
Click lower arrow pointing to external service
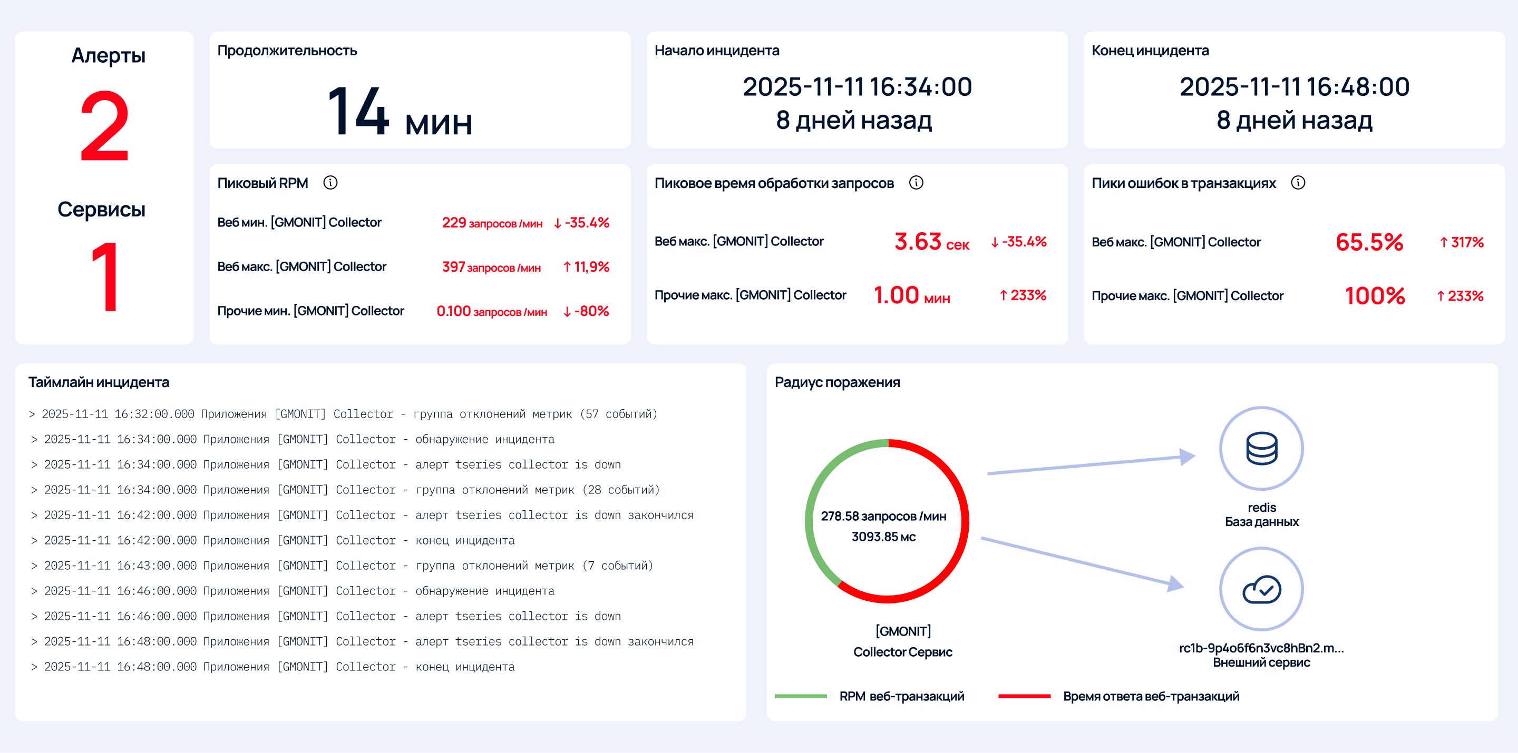pyautogui.click(x=1082, y=562)
